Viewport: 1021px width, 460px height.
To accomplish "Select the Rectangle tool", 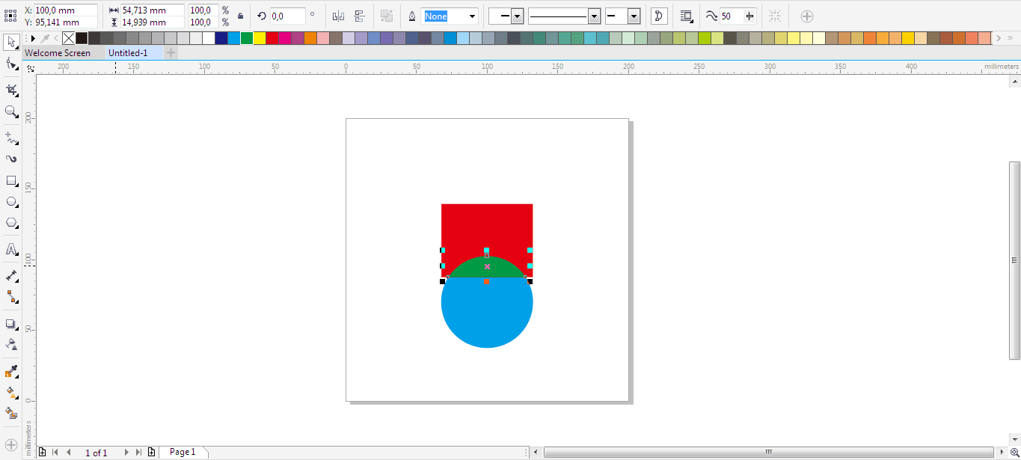I will tap(11, 181).
